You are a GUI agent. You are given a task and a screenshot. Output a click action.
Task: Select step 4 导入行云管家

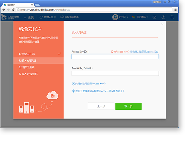pos(38,74)
